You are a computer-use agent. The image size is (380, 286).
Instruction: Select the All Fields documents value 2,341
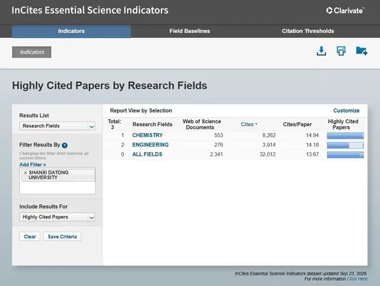(x=216, y=154)
